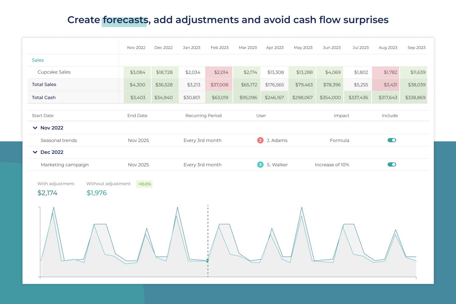
Task: Select Cupcake Sales cell $18,728
Action: coord(165,72)
